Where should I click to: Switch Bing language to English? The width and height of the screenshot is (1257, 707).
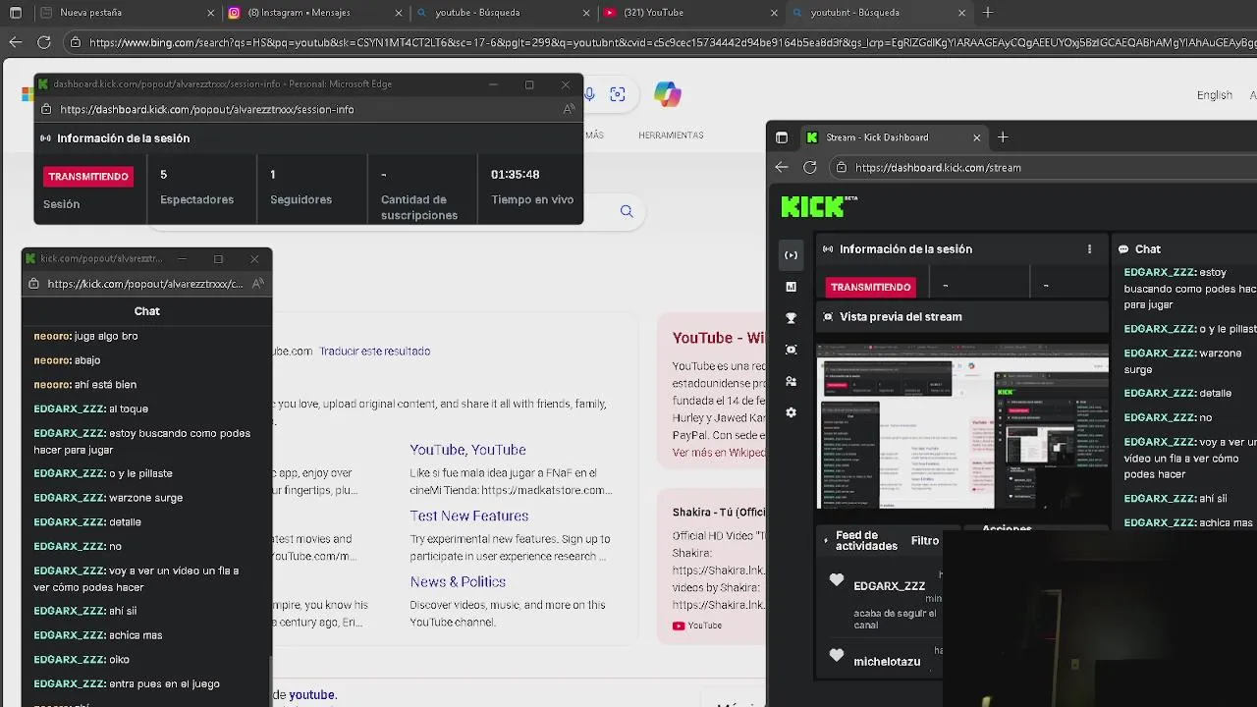pyautogui.click(x=1214, y=95)
